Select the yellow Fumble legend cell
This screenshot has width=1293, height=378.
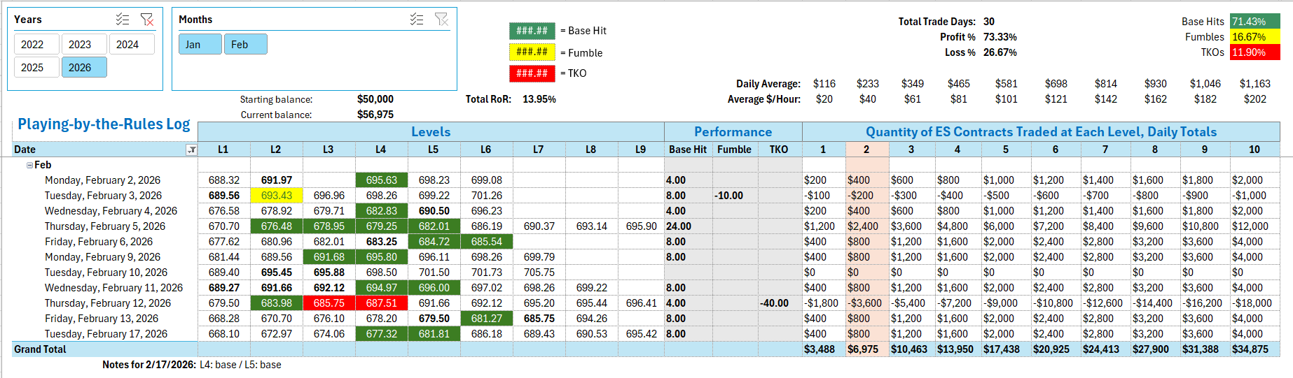pos(532,52)
